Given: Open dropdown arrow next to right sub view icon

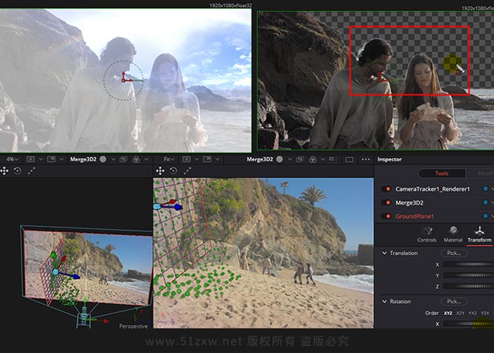Looking at the screenshot, I should point(217,160).
